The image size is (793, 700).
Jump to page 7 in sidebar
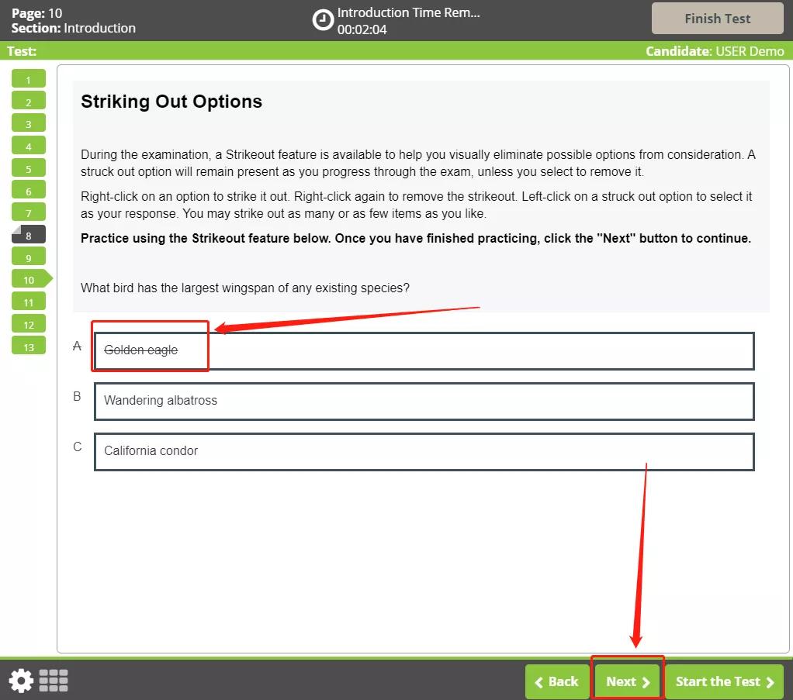[28, 212]
